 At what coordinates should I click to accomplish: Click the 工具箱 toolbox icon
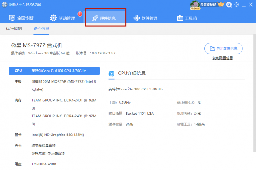[x=180, y=18]
